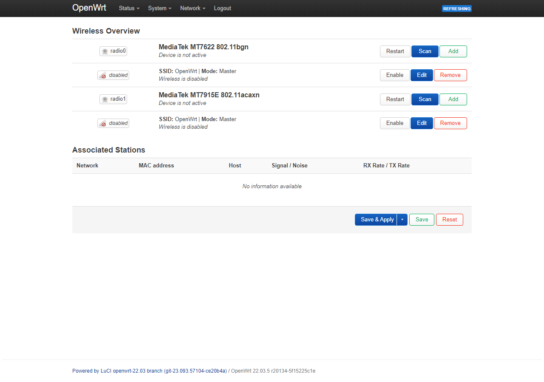Screen dimensions: 544x382
Task: Click the OpenWrt brand title
Action: 89,8
